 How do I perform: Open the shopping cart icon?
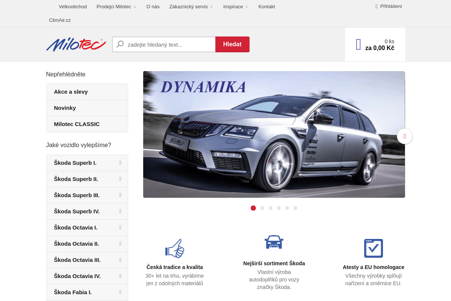click(x=358, y=44)
